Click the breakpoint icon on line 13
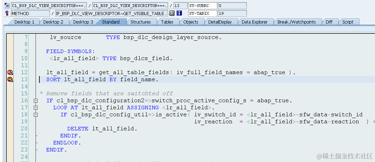 10,79
